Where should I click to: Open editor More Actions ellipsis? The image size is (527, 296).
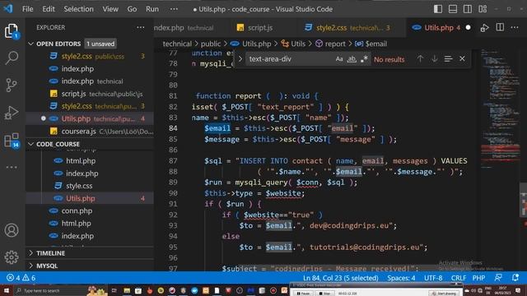point(515,27)
